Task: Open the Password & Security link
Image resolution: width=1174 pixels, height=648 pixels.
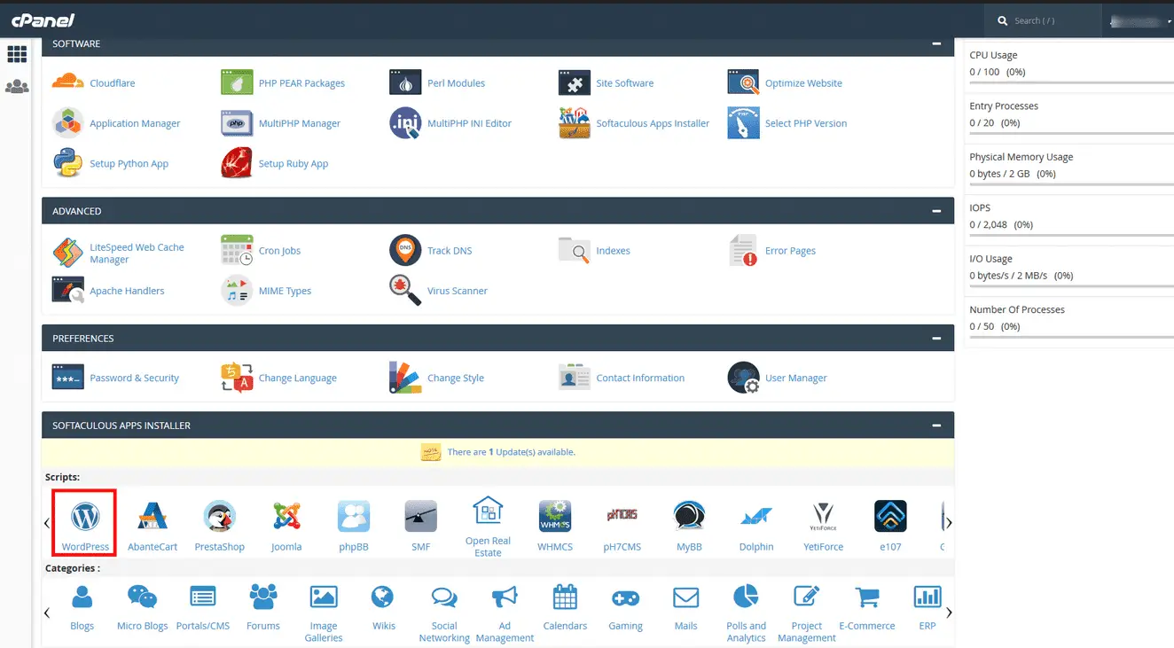Action: click(x=134, y=378)
